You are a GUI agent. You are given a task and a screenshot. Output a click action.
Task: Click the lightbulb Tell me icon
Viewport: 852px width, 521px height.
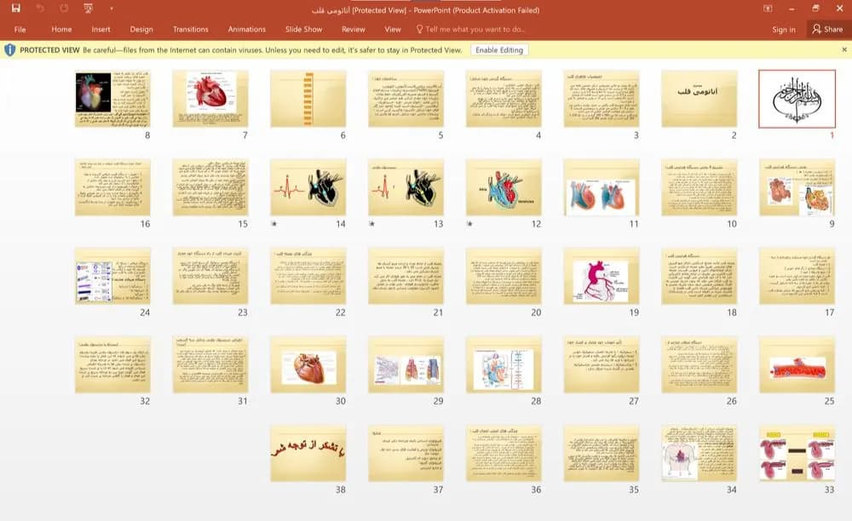pyautogui.click(x=419, y=29)
